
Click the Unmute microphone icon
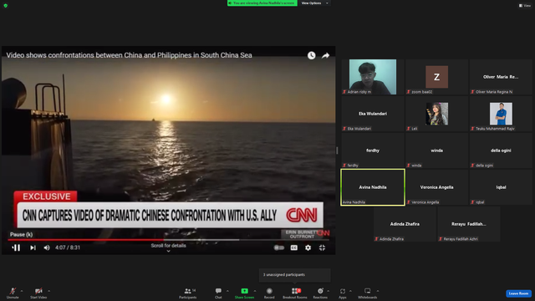coord(13,291)
